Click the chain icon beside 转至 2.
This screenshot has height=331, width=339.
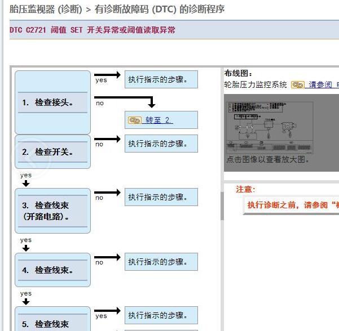[134, 120]
